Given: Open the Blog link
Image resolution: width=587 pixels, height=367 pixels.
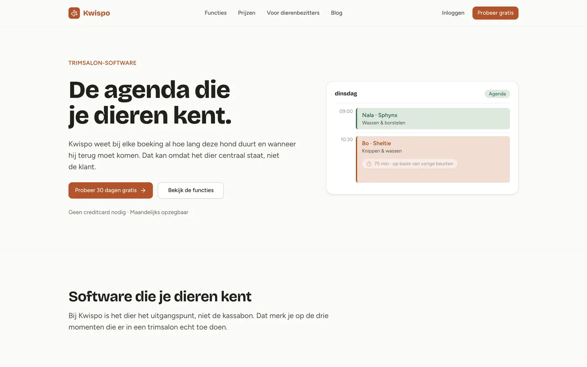Looking at the screenshot, I should (x=336, y=13).
